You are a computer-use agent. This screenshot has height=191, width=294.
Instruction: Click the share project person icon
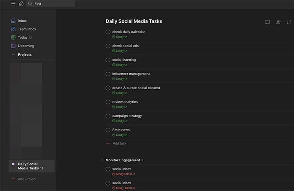[278, 22]
